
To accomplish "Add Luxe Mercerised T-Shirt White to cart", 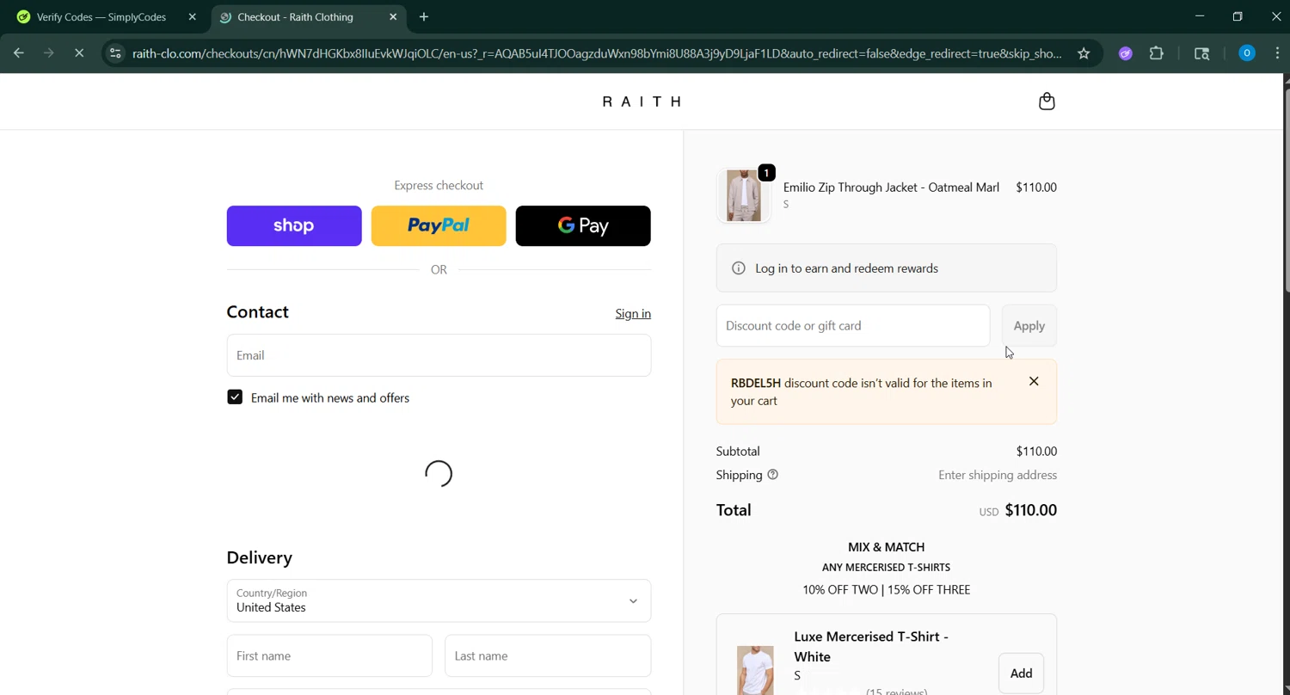I will 1021,673.
